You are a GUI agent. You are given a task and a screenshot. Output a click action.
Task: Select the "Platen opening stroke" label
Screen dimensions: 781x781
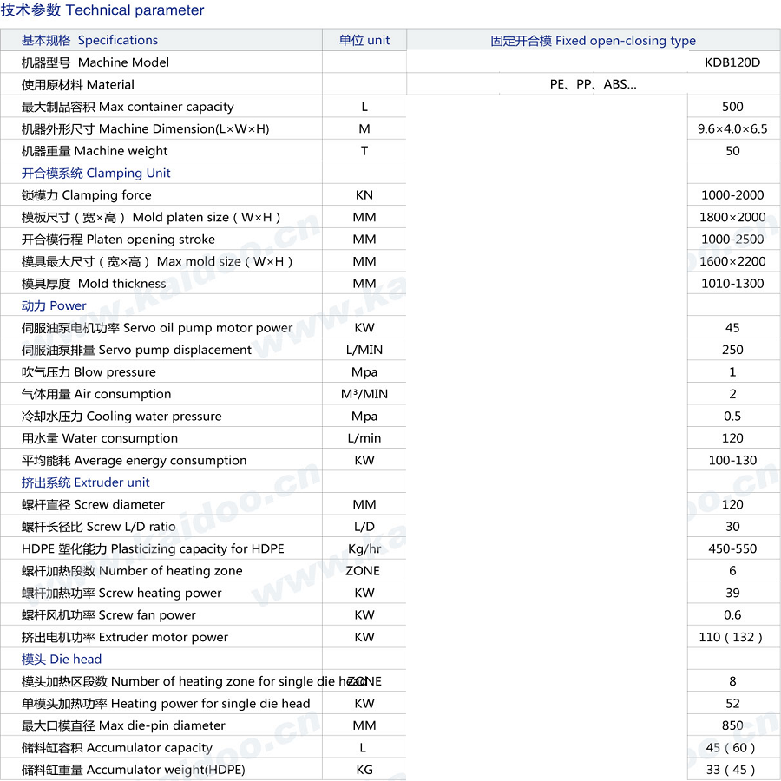(x=150, y=240)
